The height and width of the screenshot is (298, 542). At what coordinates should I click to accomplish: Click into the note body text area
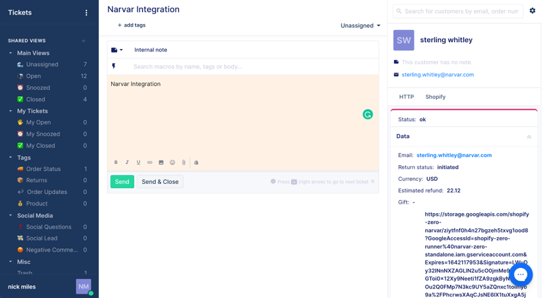(x=243, y=116)
